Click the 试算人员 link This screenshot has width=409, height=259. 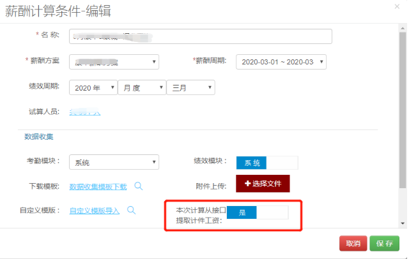pyautogui.click(x=85, y=112)
